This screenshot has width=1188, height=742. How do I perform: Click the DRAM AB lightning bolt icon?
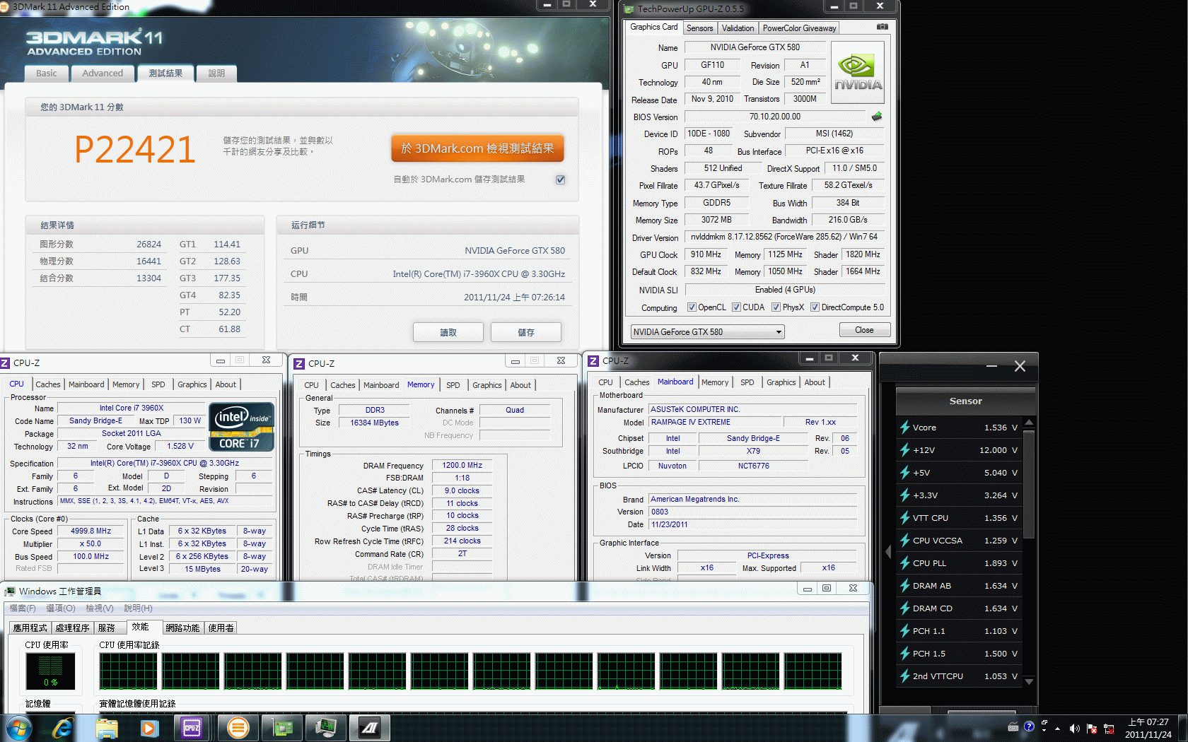(904, 586)
